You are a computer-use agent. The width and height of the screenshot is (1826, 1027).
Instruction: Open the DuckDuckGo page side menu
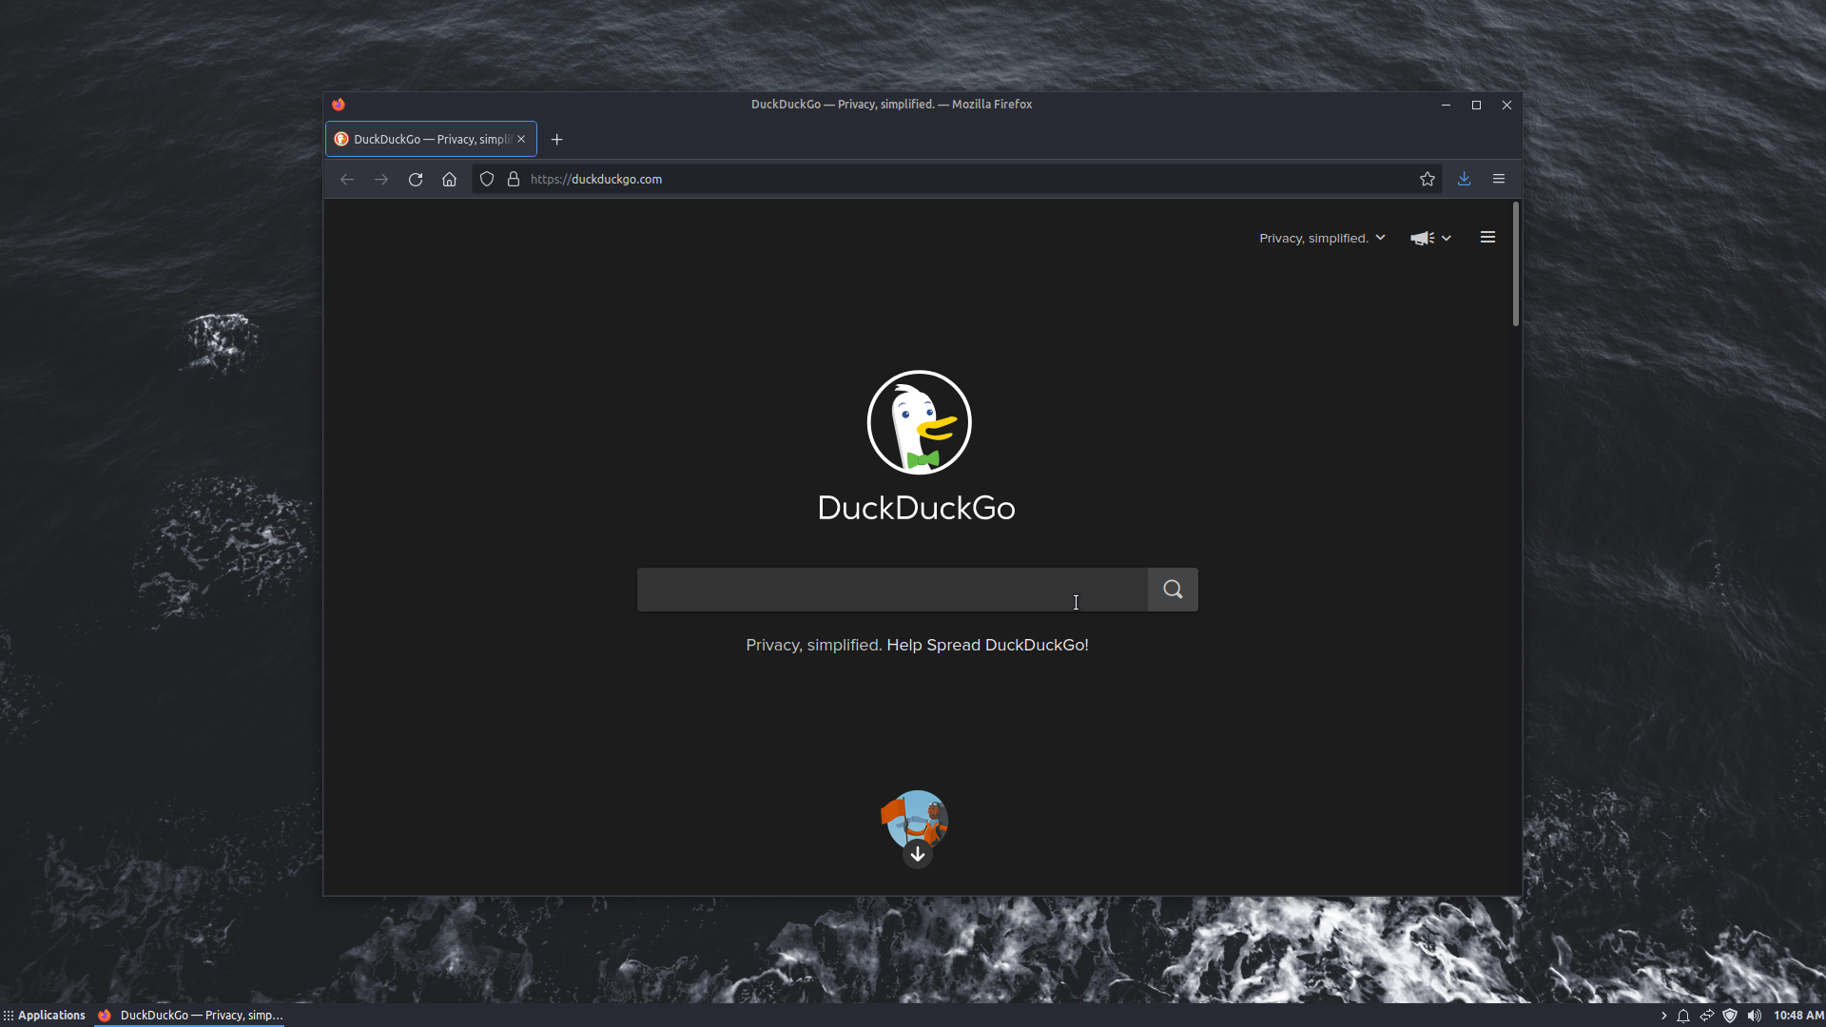point(1487,238)
